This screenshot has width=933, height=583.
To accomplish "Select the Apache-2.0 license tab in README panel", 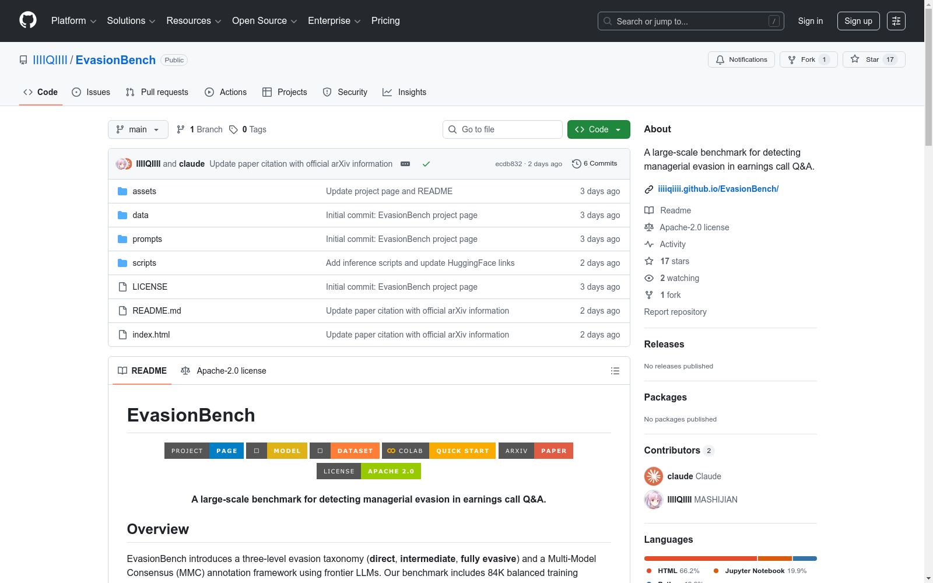I will pos(224,371).
